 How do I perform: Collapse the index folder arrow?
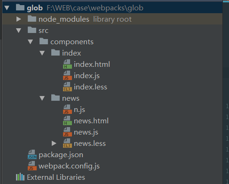coord(42,53)
